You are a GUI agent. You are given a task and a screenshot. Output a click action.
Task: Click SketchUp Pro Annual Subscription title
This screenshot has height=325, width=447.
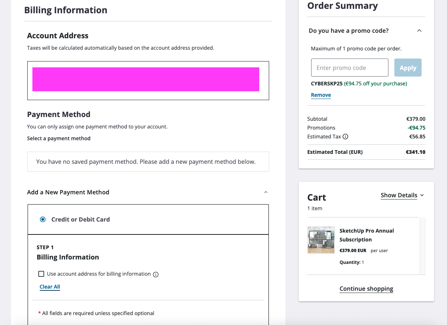(366, 235)
